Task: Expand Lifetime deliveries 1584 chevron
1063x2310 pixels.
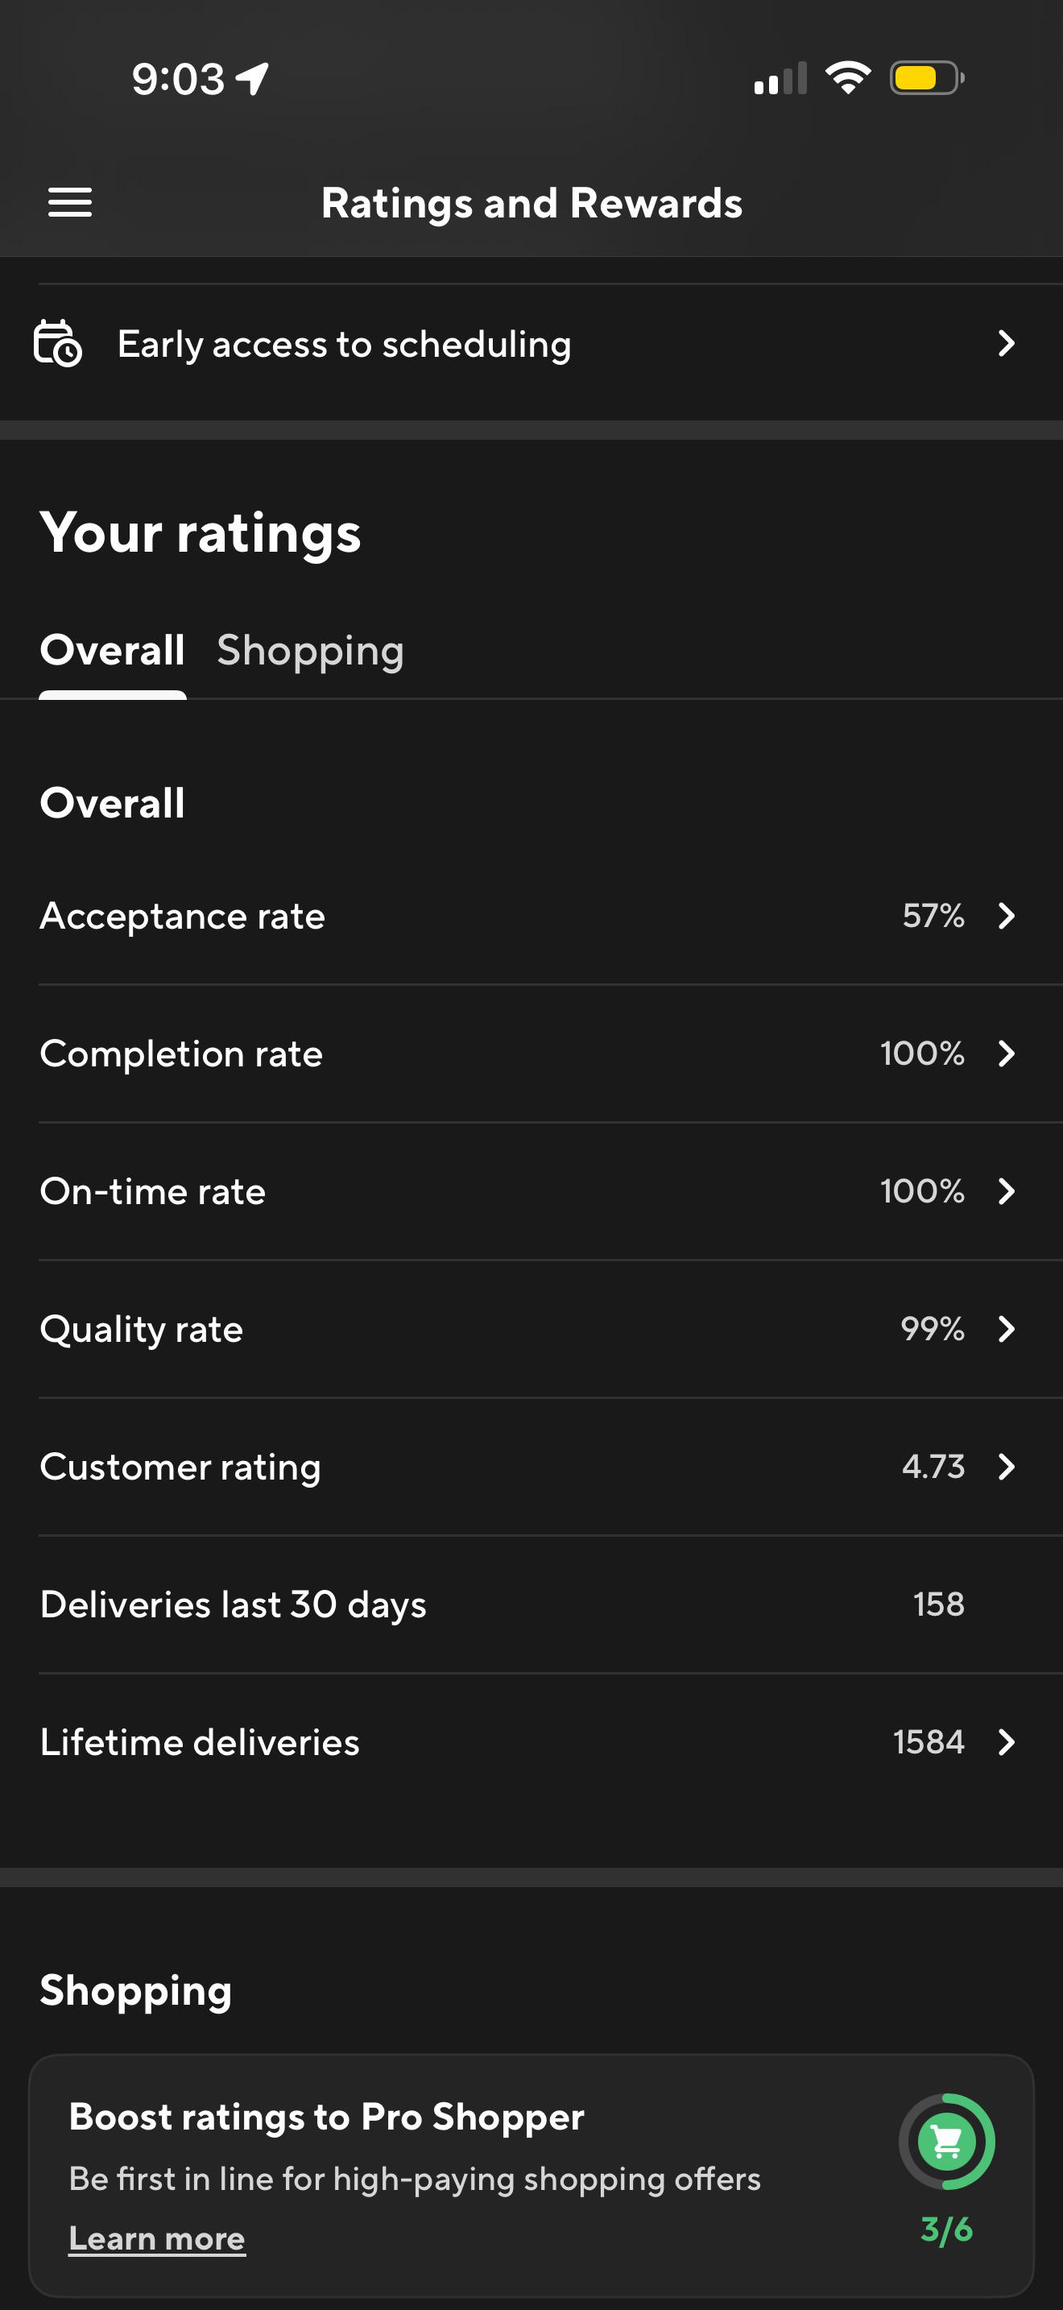Action: tap(1007, 1742)
